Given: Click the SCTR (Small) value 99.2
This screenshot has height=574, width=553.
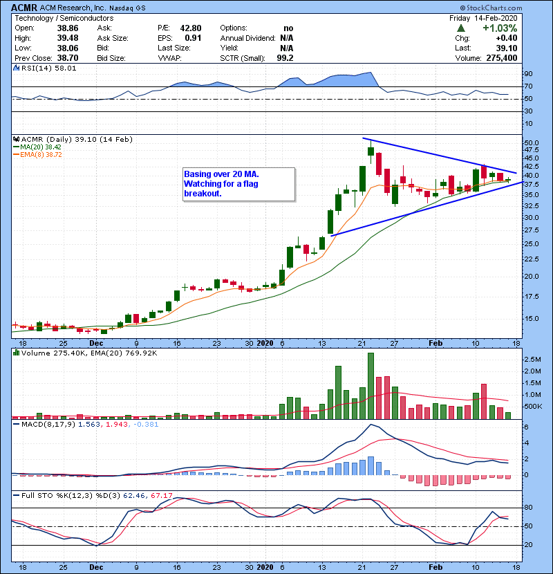Looking at the screenshot, I should point(285,58).
